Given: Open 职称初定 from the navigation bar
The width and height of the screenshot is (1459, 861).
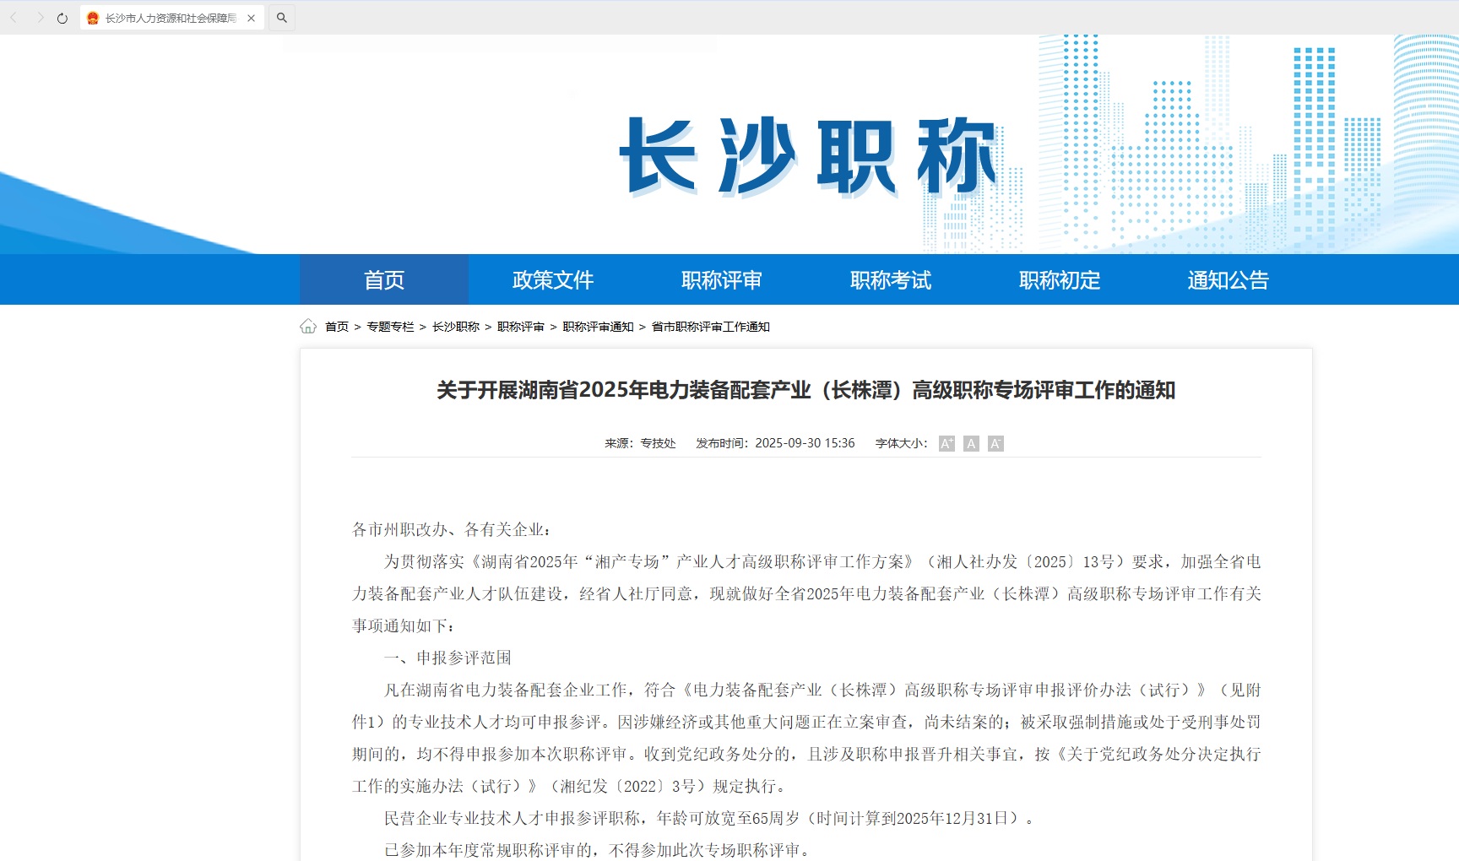Looking at the screenshot, I should [x=1060, y=280].
